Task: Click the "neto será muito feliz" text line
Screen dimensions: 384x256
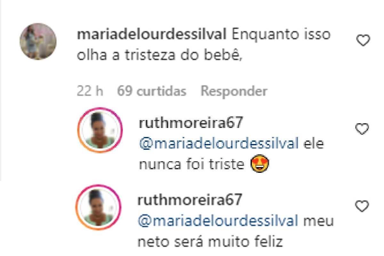Action: (210, 242)
